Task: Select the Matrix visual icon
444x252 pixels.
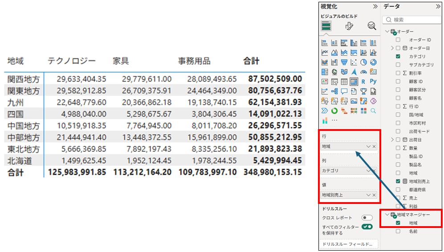Action: [x=354, y=81]
